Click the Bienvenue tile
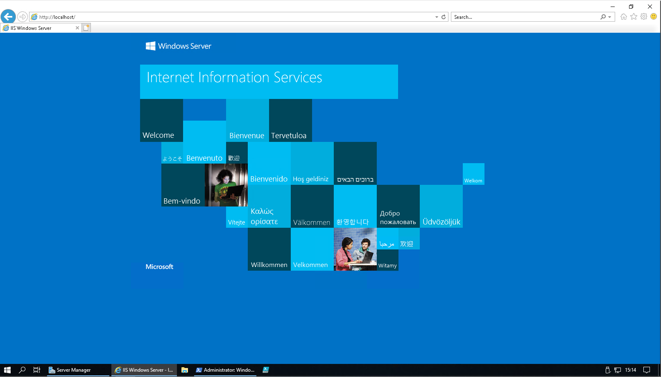The width and height of the screenshot is (661, 377). (247, 120)
